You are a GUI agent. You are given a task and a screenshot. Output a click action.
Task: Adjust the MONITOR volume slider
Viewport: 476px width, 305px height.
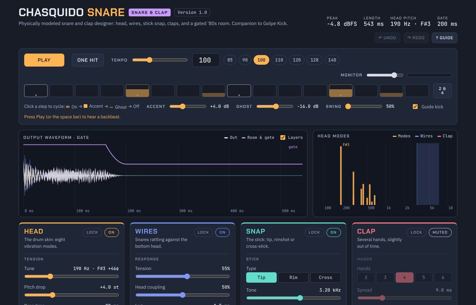coord(385,75)
